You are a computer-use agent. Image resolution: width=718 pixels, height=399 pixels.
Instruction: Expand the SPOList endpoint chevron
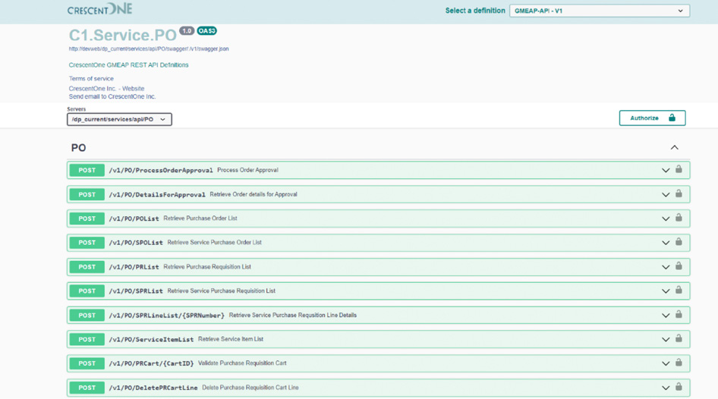click(666, 243)
